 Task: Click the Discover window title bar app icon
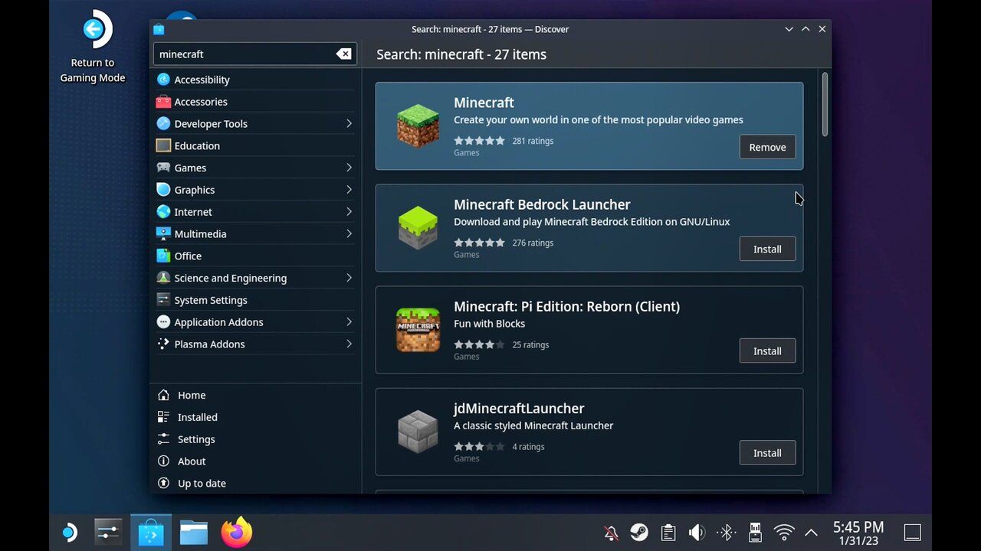click(159, 29)
